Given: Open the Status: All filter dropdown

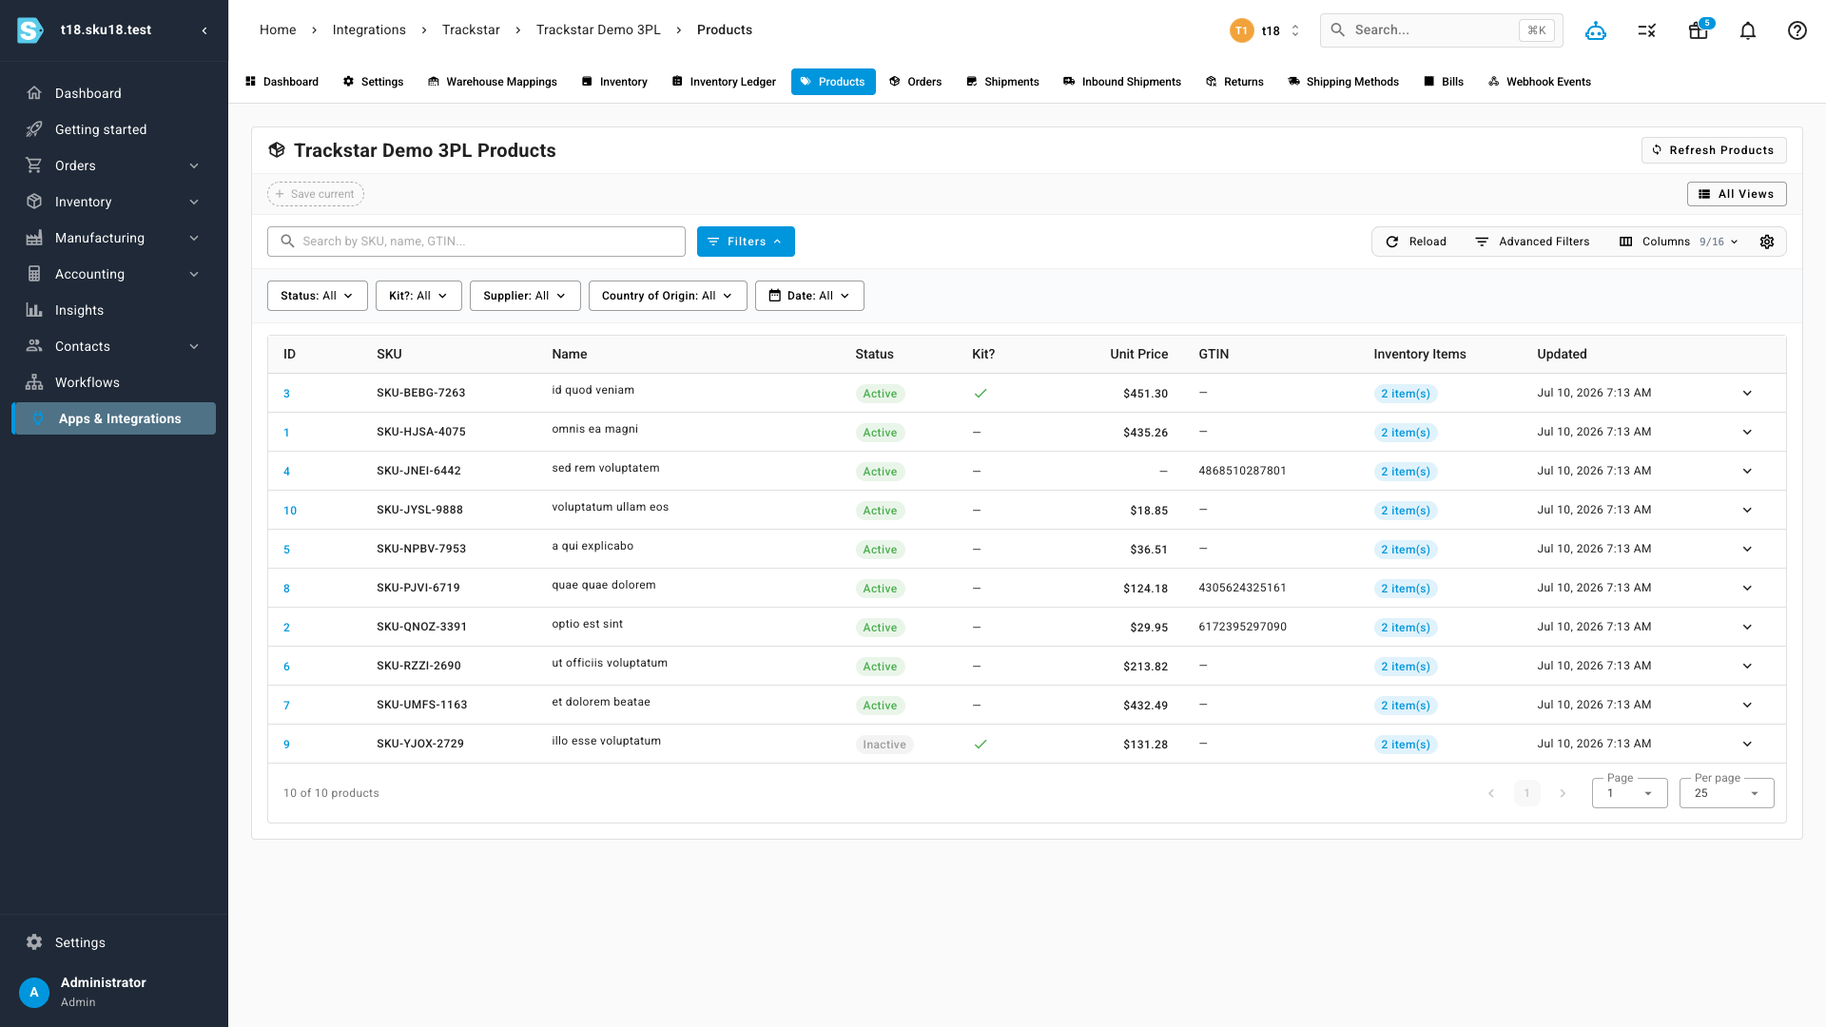Looking at the screenshot, I should tap(317, 296).
